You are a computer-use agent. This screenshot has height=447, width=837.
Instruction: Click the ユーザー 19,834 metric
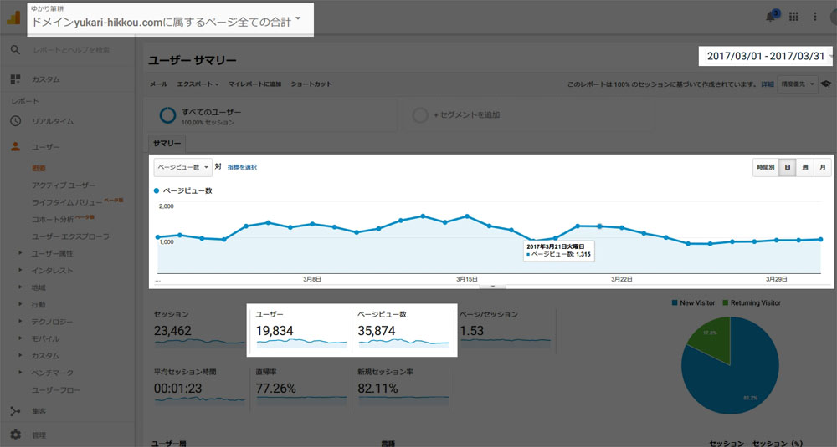coord(300,330)
